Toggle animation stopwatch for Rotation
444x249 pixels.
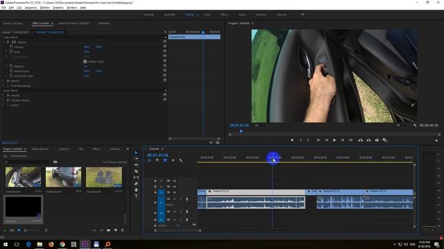[11, 66]
